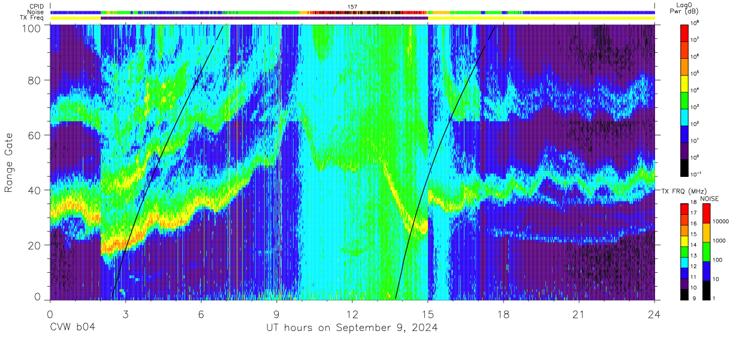Click the red top segment of TX FRQ colorbar
The height and width of the screenshot is (340, 736).
684,209
